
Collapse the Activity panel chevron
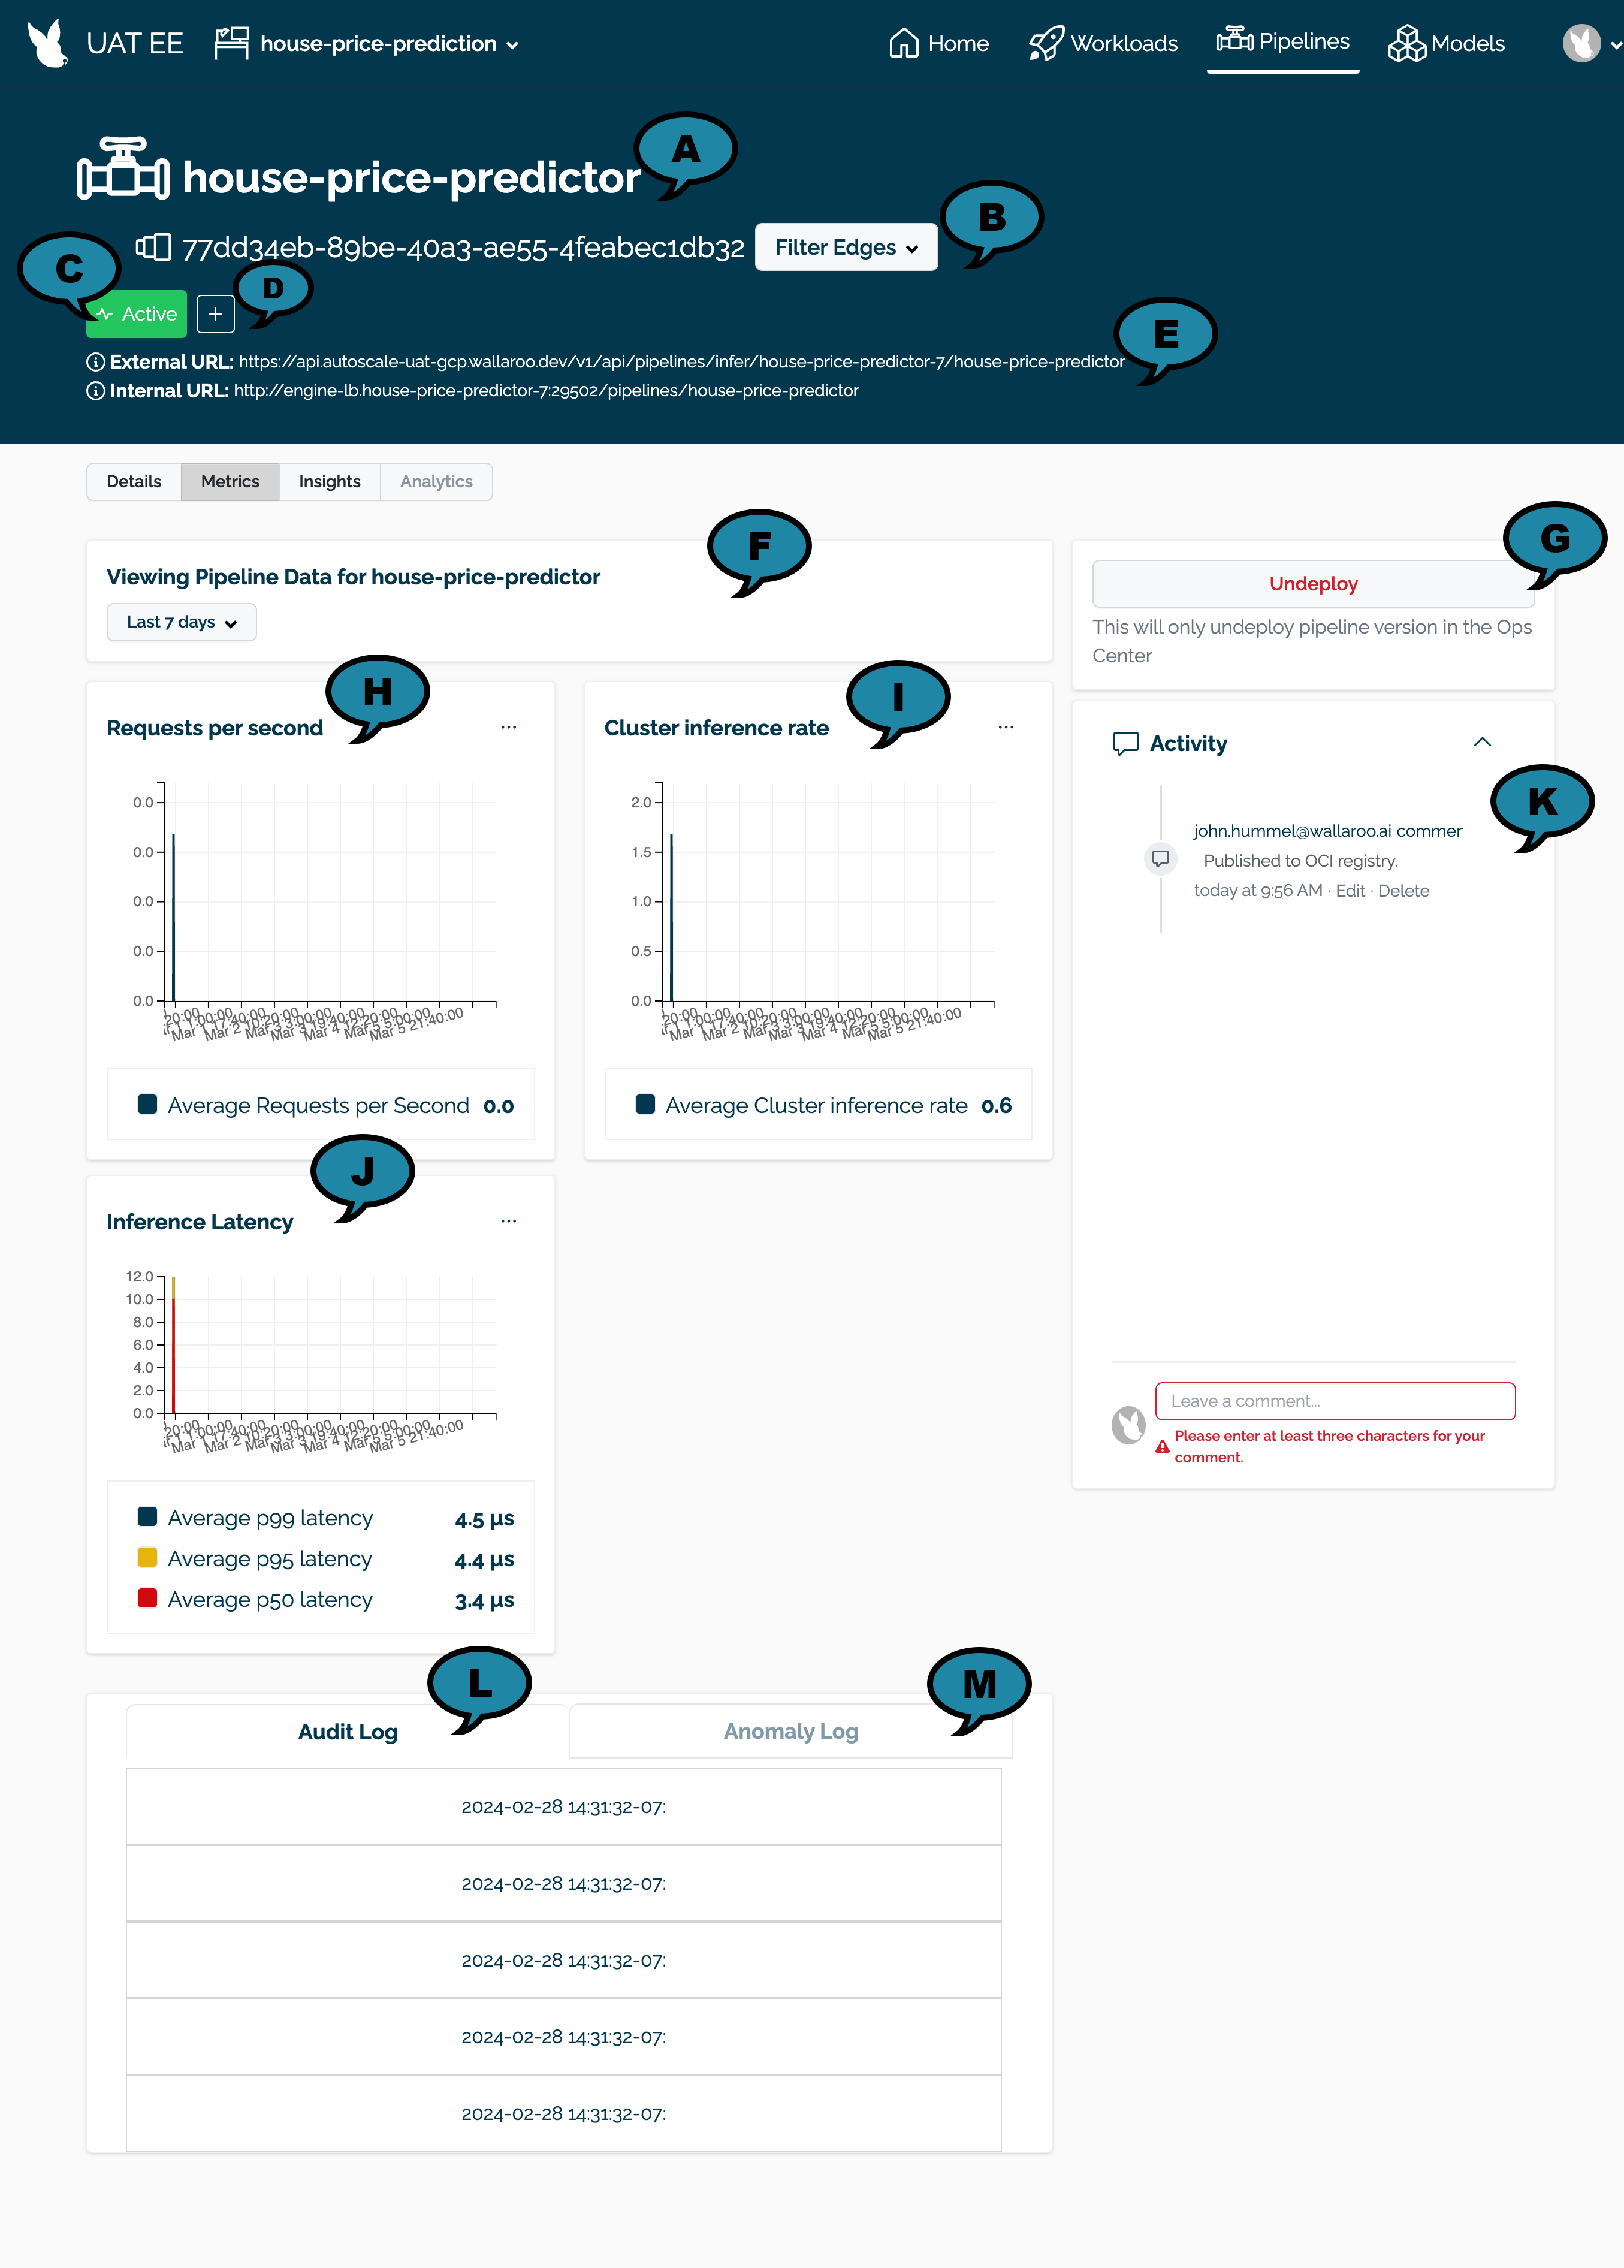point(1481,740)
